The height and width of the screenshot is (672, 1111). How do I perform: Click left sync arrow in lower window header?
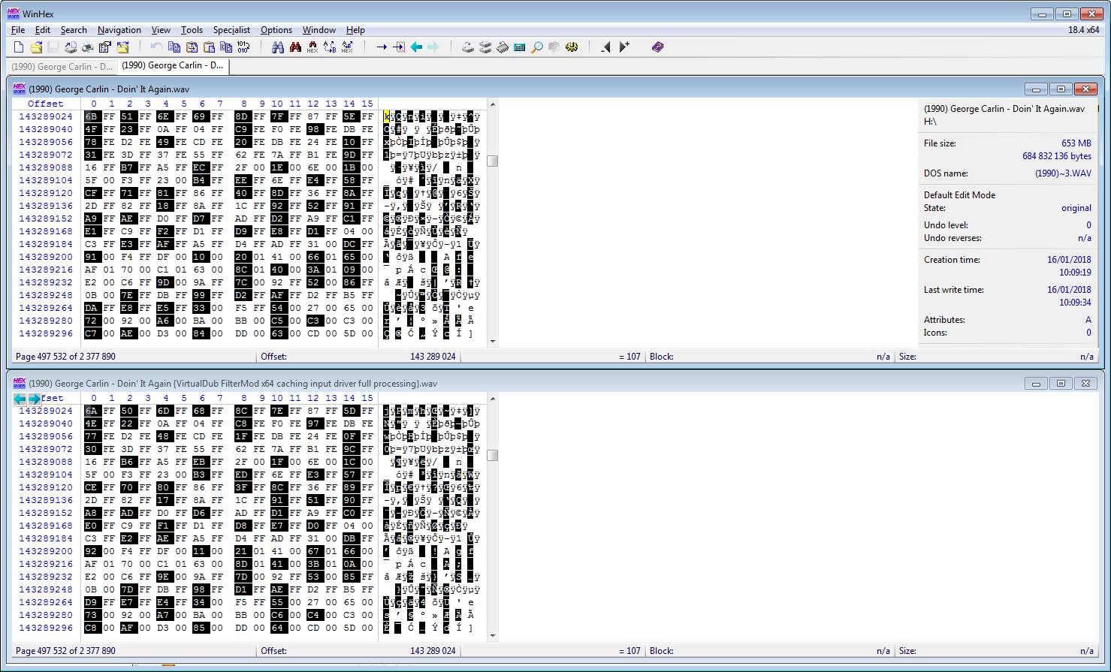pos(20,399)
